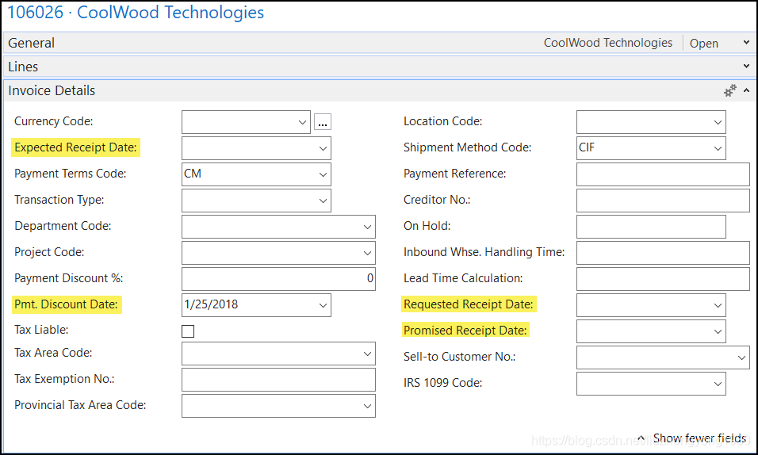The height and width of the screenshot is (455, 758).
Task: Click the Inbound Whse. Handling Time field
Action: [663, 253]
